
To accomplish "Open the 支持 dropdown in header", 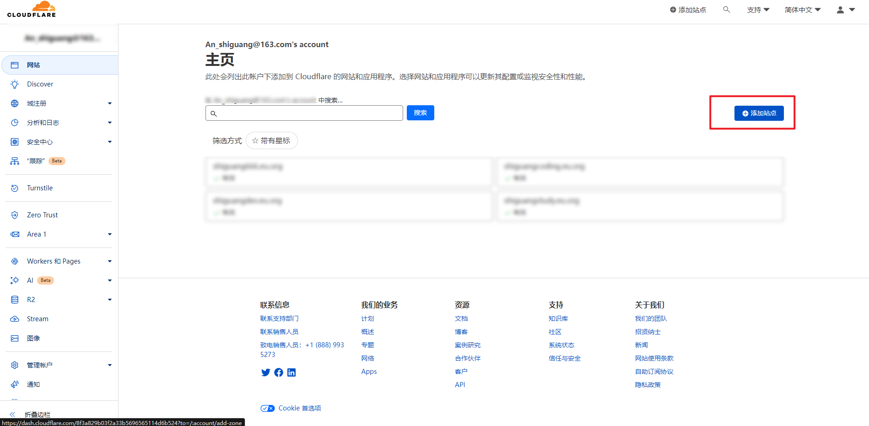I will click(758, 10).
